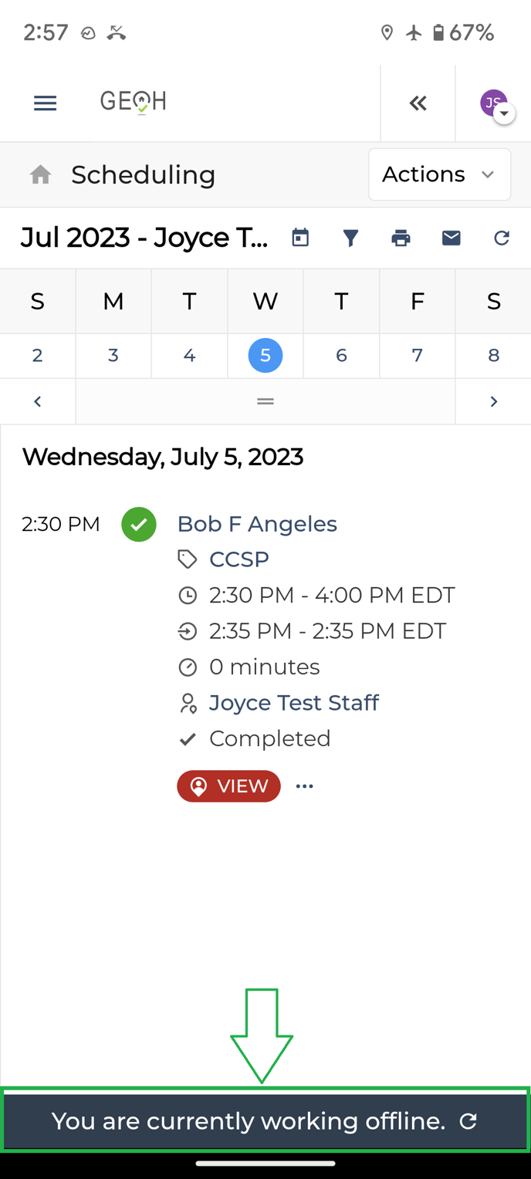Go to next week with right arrow
Viewport: 531px width, 1179px height.
click(x=494, y=401)
